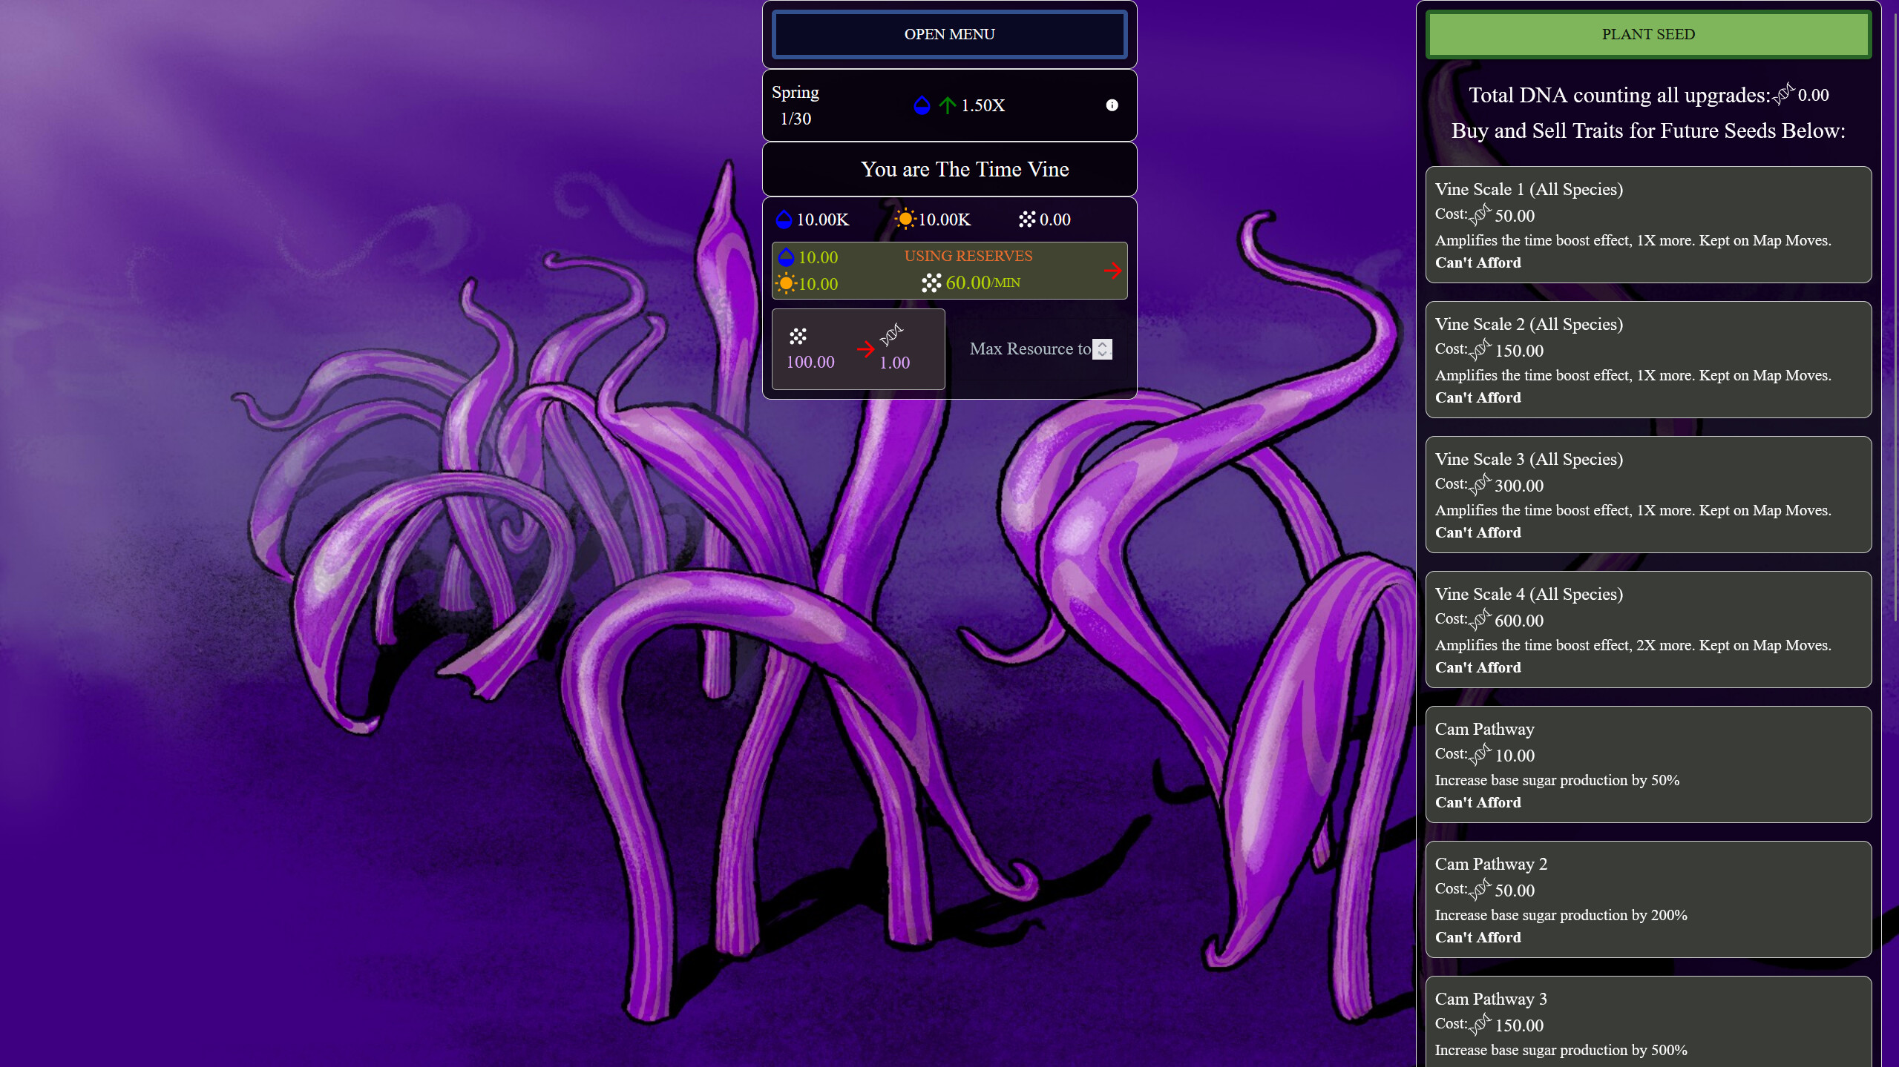The image size is (1899, 1067).
Task: Buy the Cam Pathway trait
Action: pyautogui.click(x=1647, y=764)
